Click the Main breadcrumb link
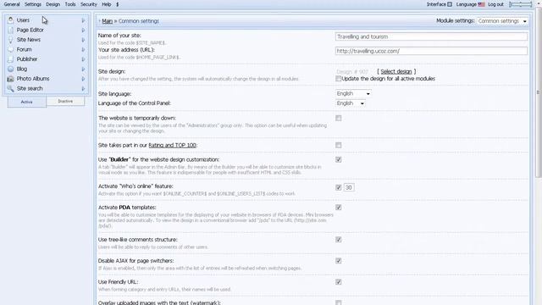This screenshot has height=305, width=542. pos(108,21)
